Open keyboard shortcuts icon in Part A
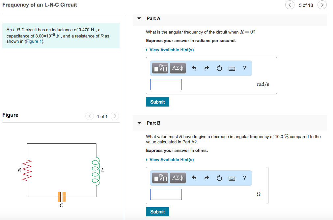The height and width of the screenshot is (220, 333). [x=232, y=68]
